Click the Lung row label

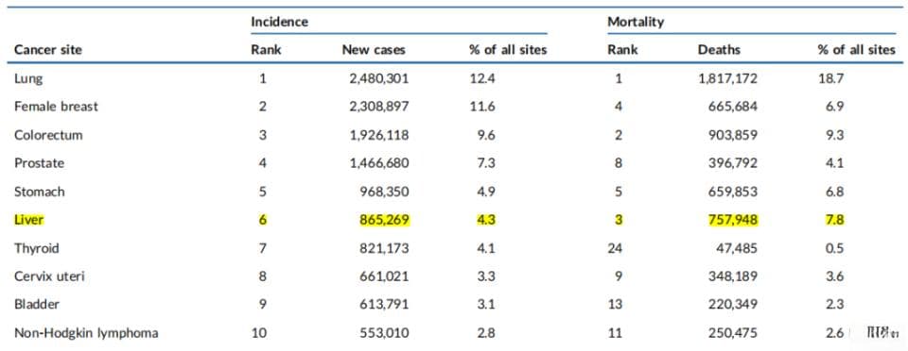28,78
